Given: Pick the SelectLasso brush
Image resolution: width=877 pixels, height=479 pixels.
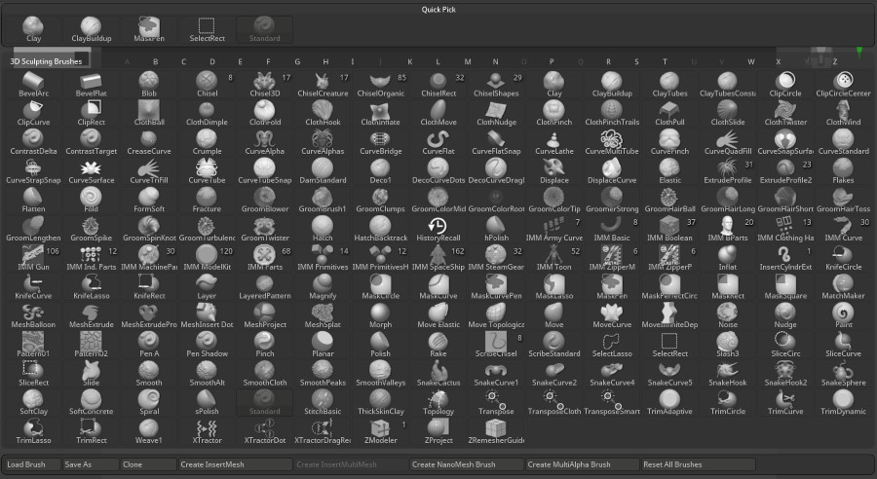Looking at the screenshot, I should pyautogui.click(x=612, y=345).
